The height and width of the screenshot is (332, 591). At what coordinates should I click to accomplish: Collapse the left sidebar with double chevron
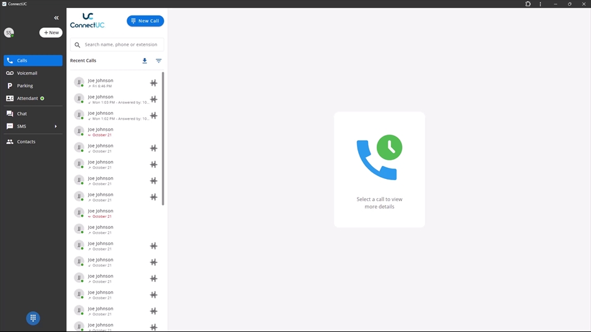56,18
